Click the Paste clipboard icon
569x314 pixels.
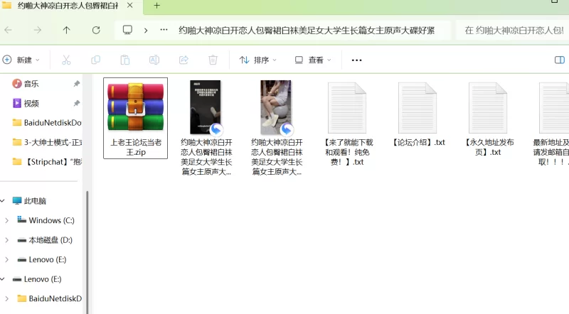(x=124, y=60)
